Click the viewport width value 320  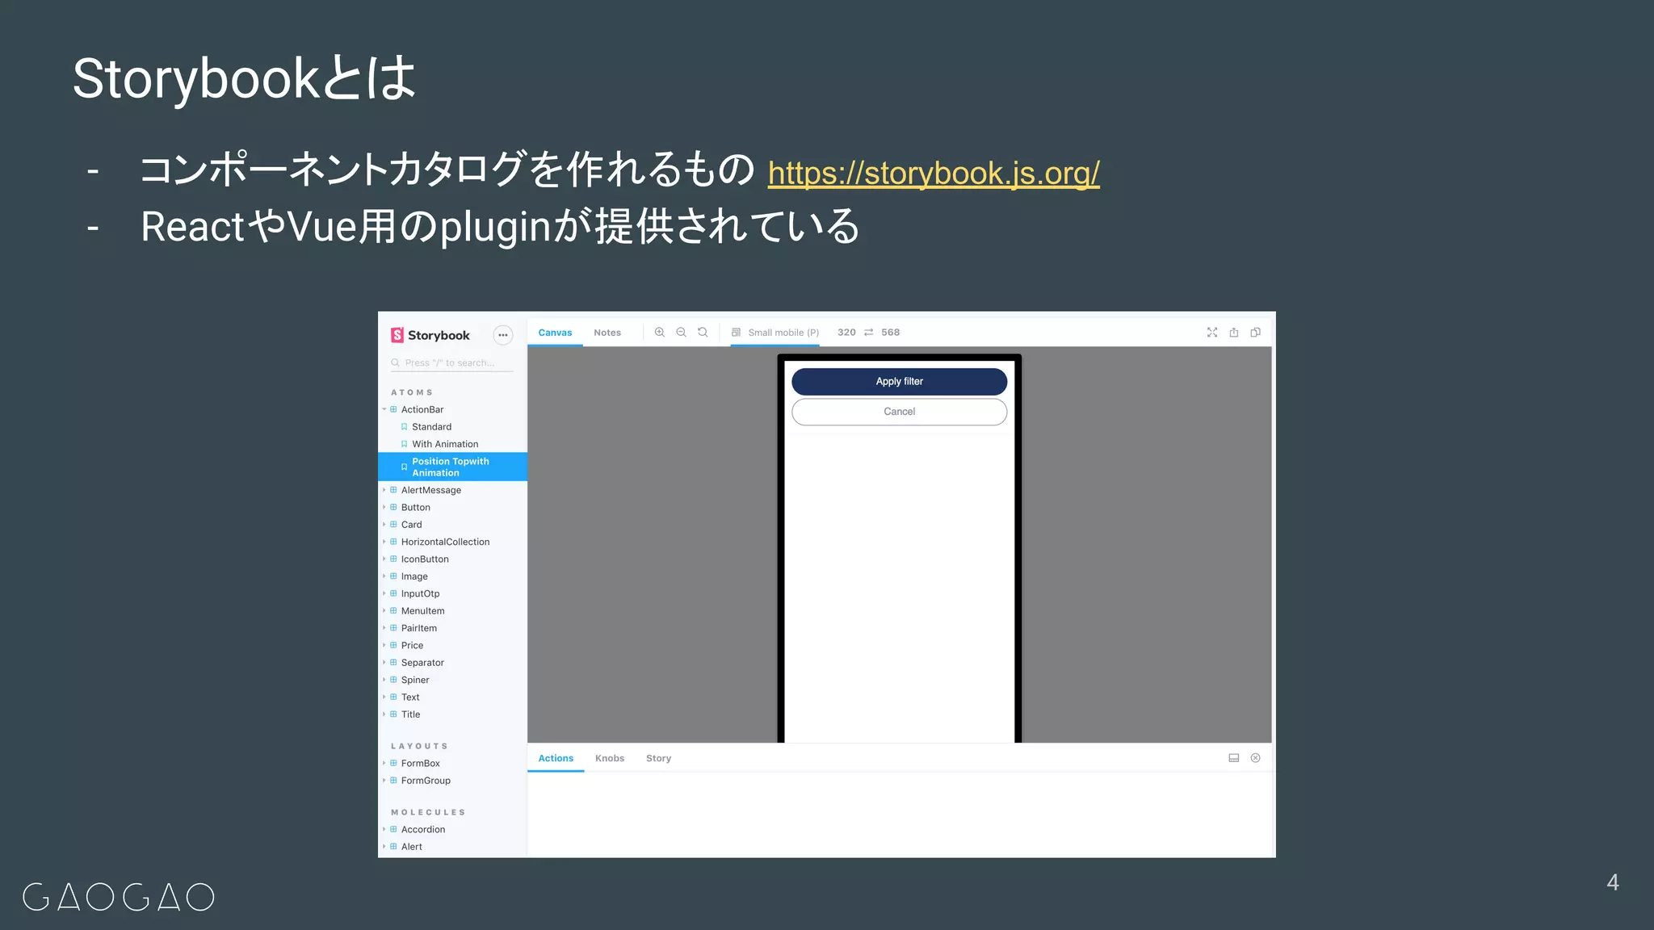[x=846, y=333]
